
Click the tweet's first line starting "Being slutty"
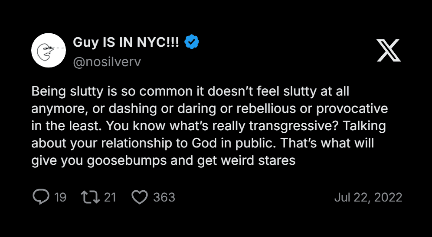click(190, 92)
